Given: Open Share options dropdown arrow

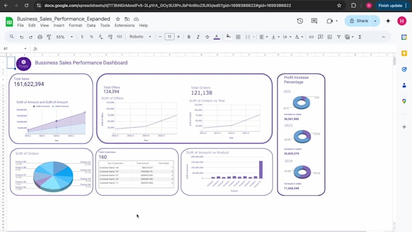Looking at the screenshot, I should (375, 21).
